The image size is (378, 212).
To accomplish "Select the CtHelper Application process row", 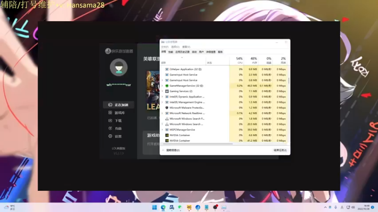I will point(224,69).
